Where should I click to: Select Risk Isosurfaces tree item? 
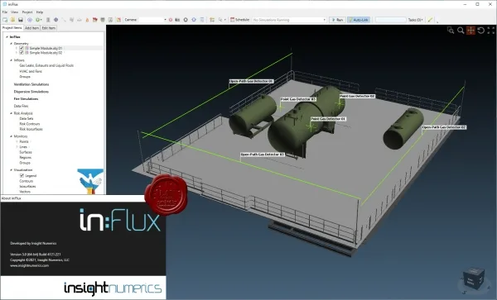tap(31, 129)
